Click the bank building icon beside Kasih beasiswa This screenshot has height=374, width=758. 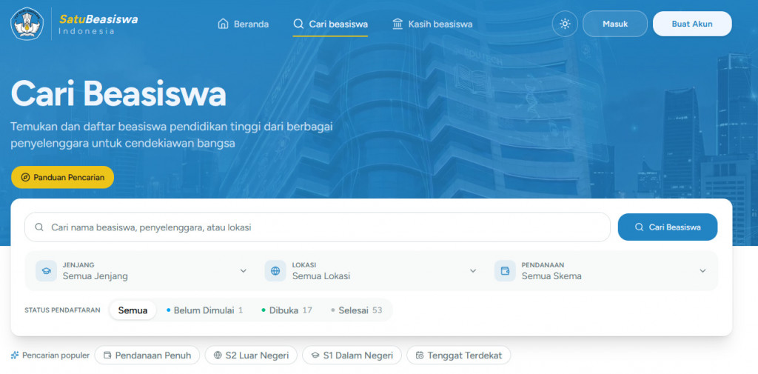click(398, 24)
